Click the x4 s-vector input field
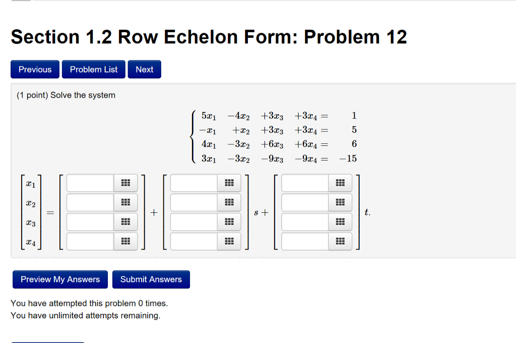Screen dimensions: 516x343 pos(194,242)
